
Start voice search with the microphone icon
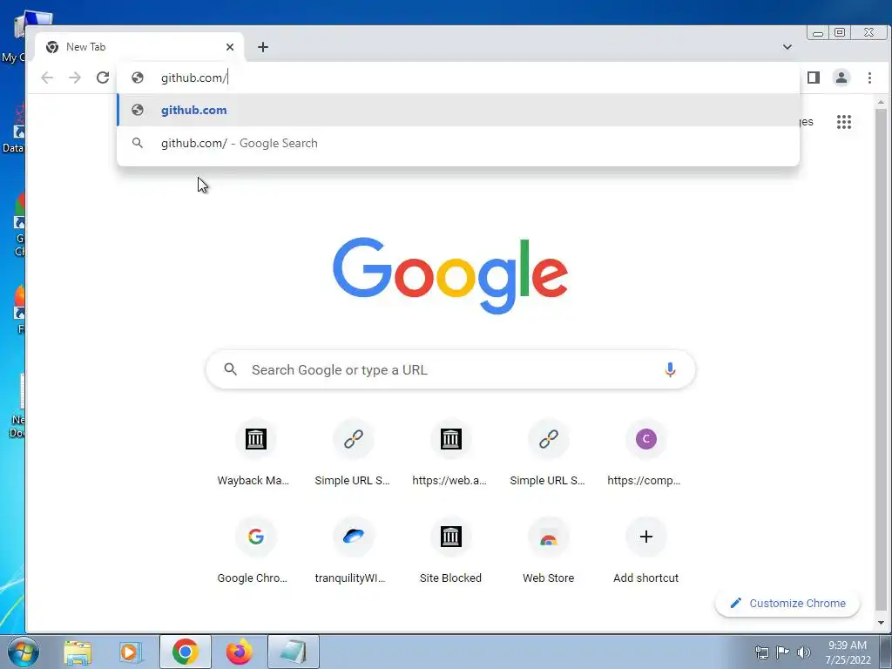click(x=670, y=369)
